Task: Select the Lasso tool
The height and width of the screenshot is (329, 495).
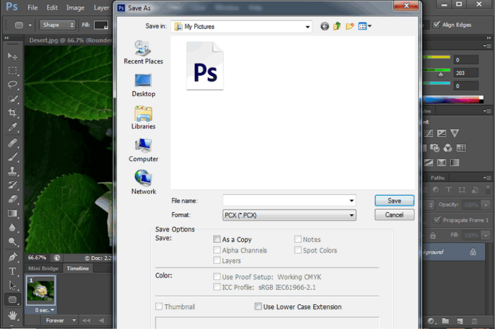Action: click(12, 84)
